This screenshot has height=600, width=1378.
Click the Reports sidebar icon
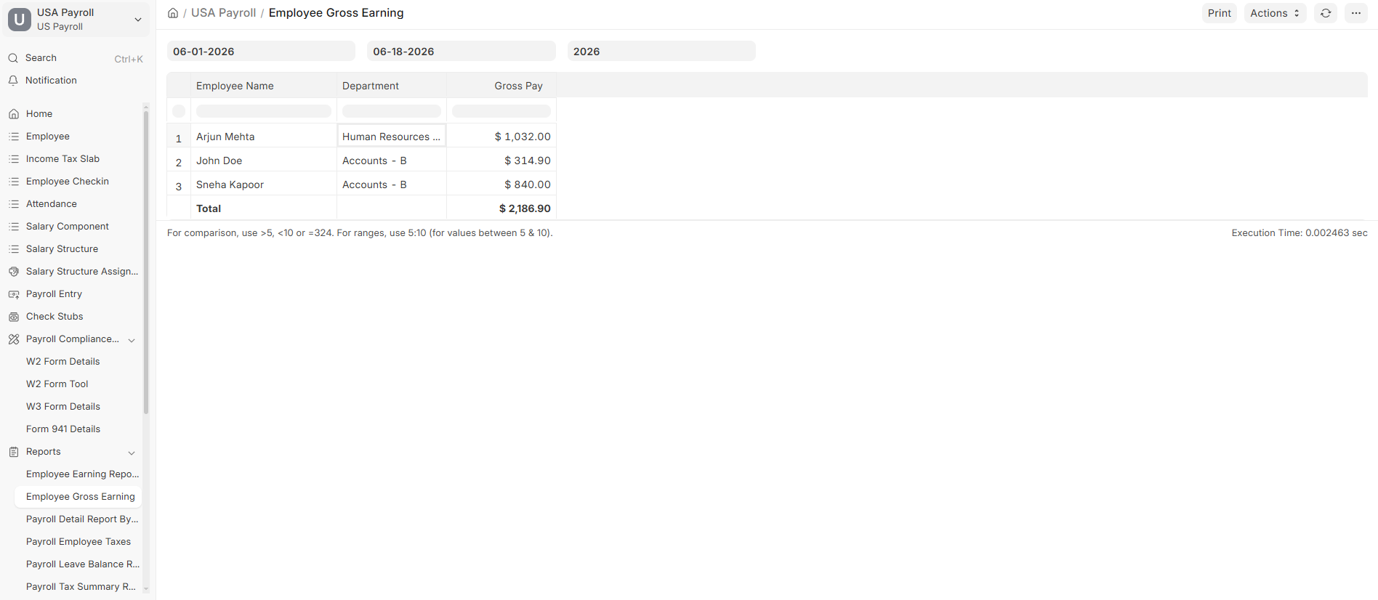coord(14,452)
